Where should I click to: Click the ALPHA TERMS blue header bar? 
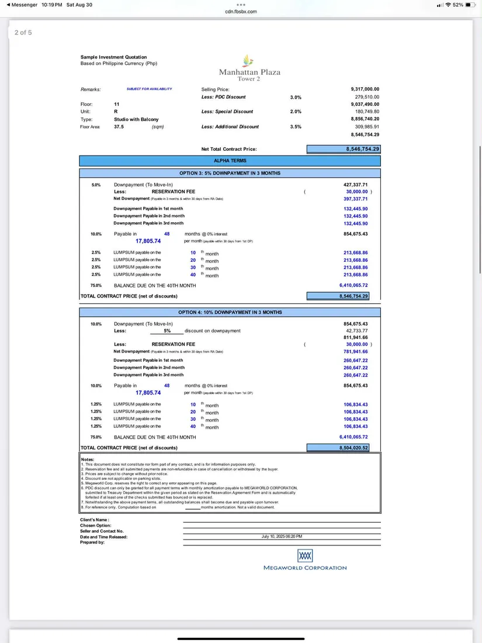click(230, 160)
